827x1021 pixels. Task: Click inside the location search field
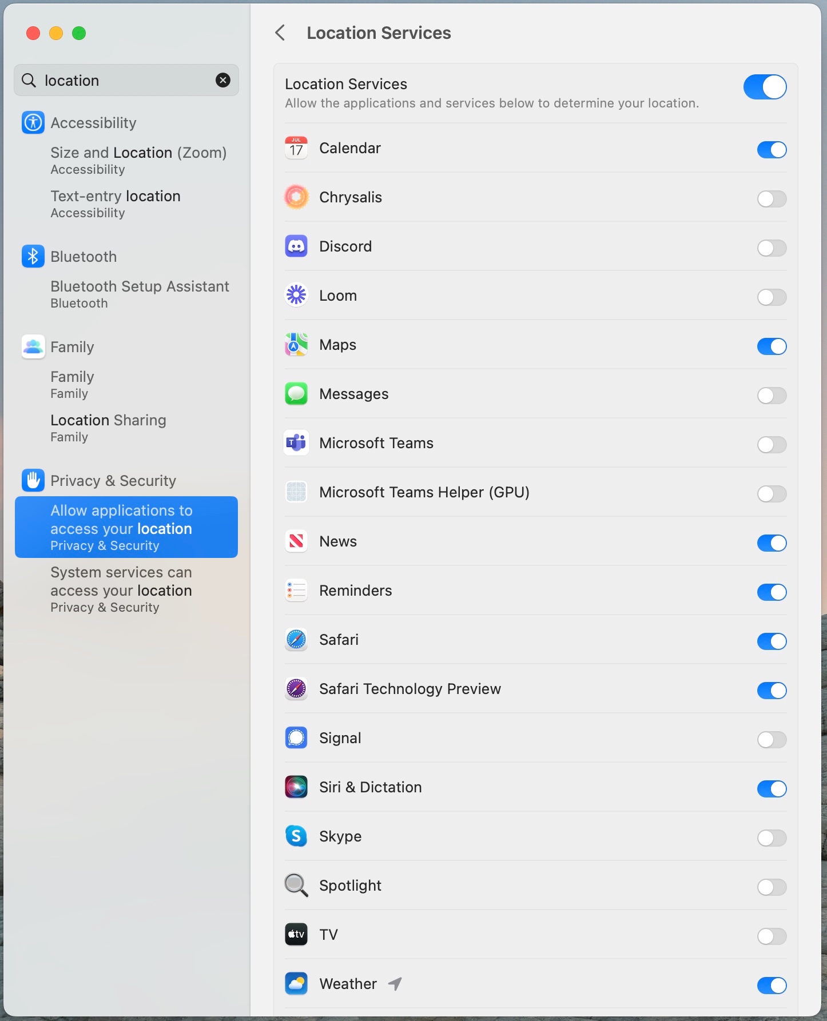(x=126, y=80)
